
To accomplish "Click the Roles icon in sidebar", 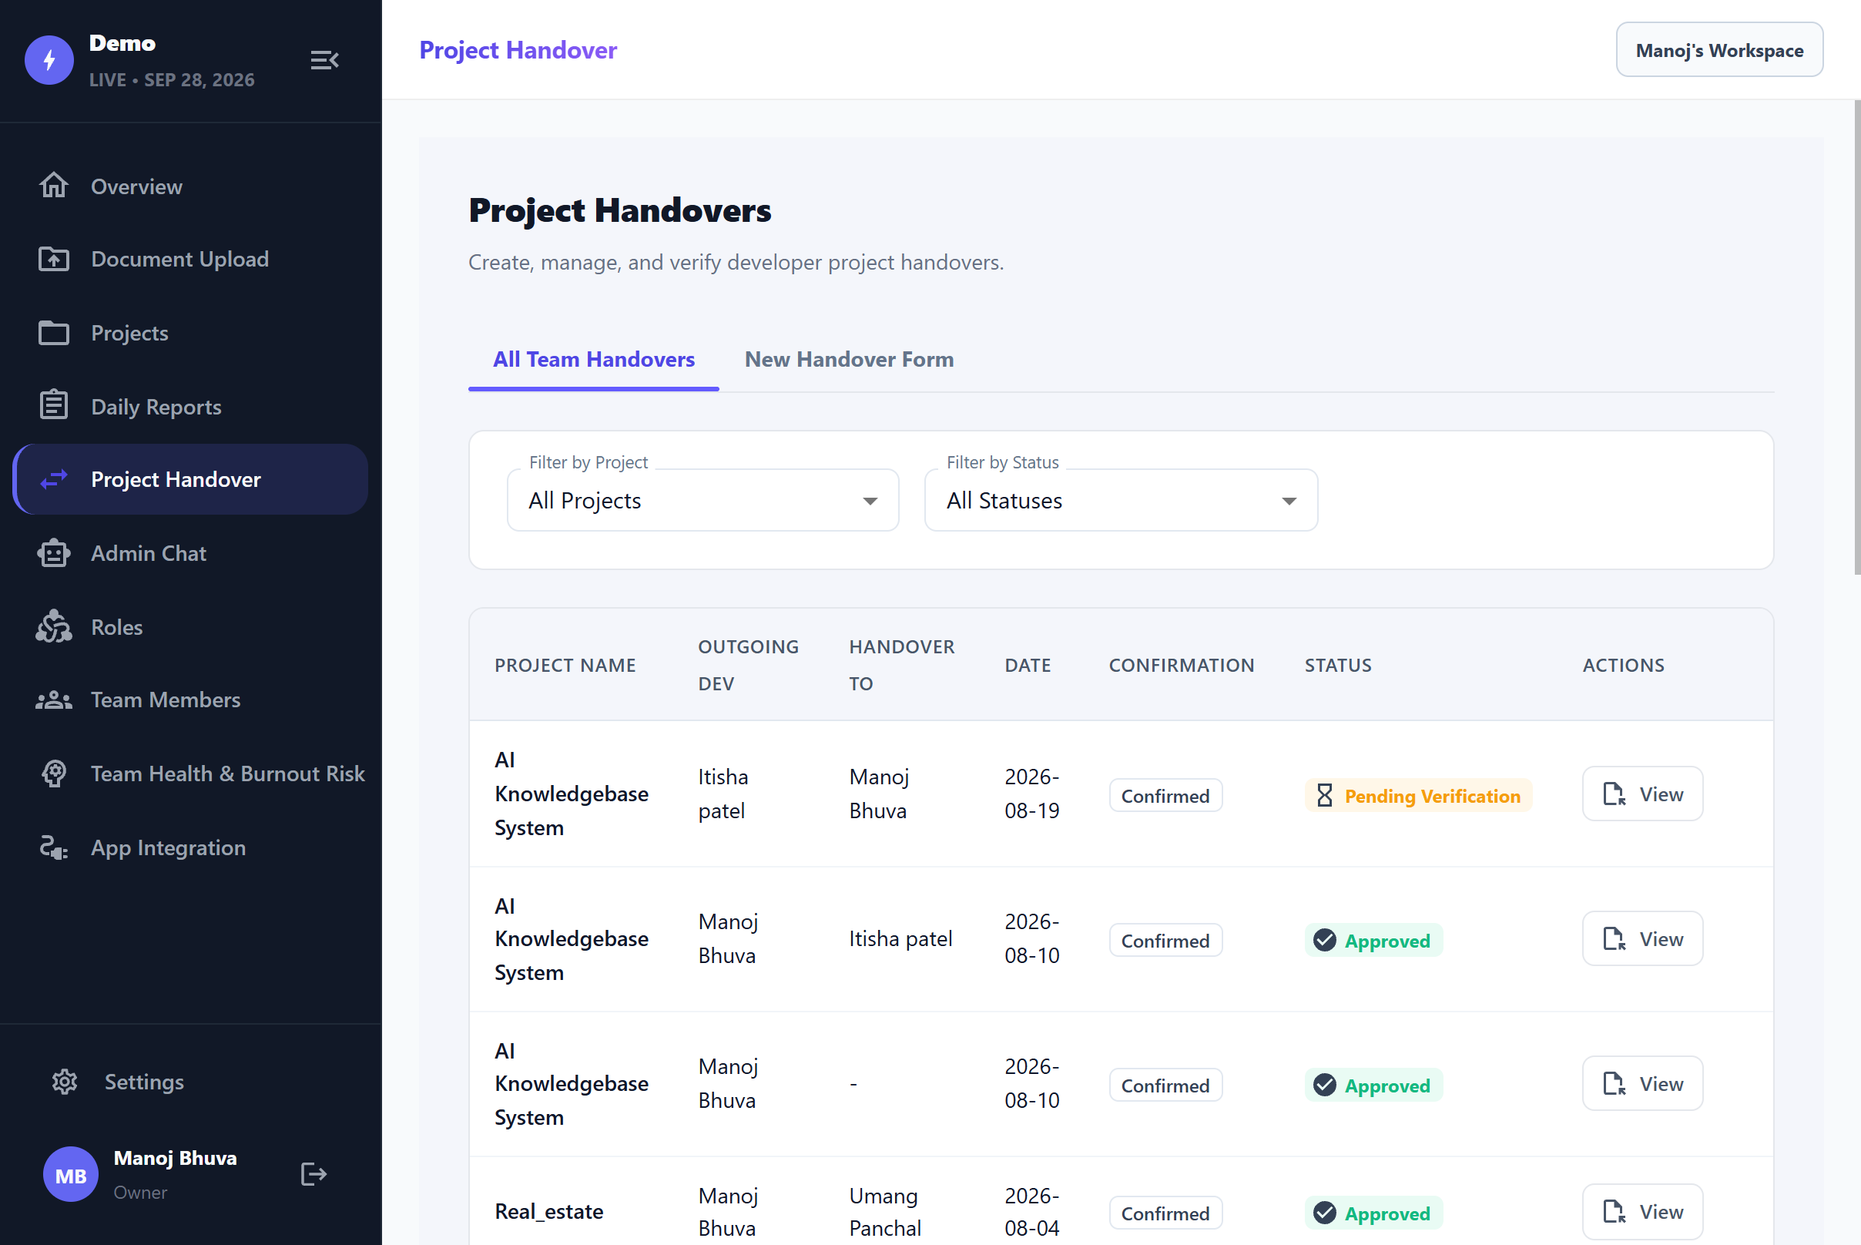I will (54, 626).
